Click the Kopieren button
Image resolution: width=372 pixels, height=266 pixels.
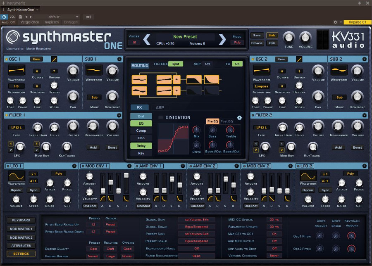[x=52, y=22]
